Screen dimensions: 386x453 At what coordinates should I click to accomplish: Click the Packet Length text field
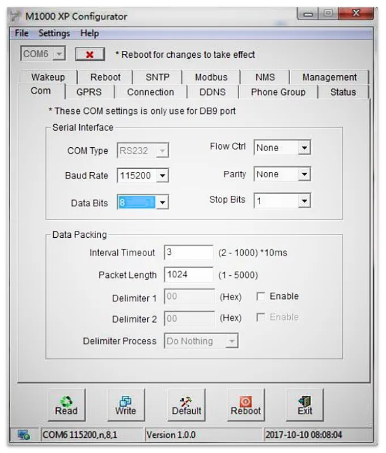coord(188,275)
